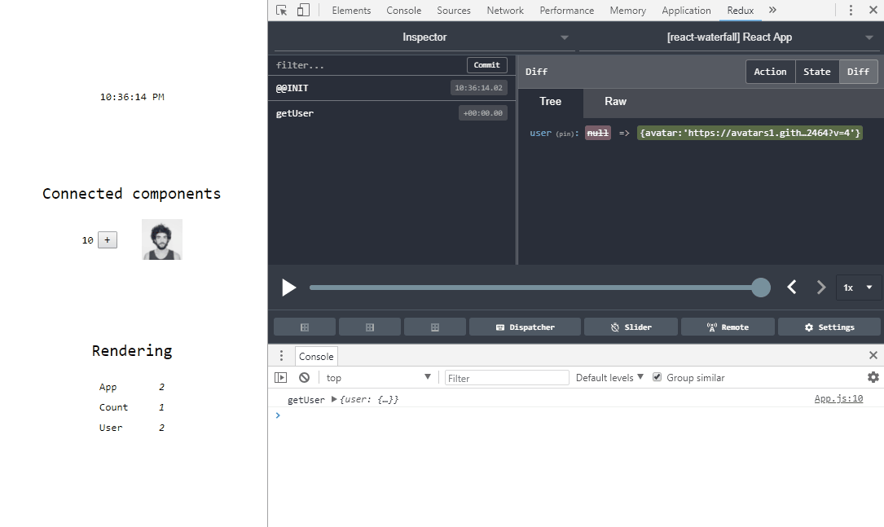Viewport: 884px width, 527px height.
Task: Close the console drawer
Action: [x=873, y=355]
